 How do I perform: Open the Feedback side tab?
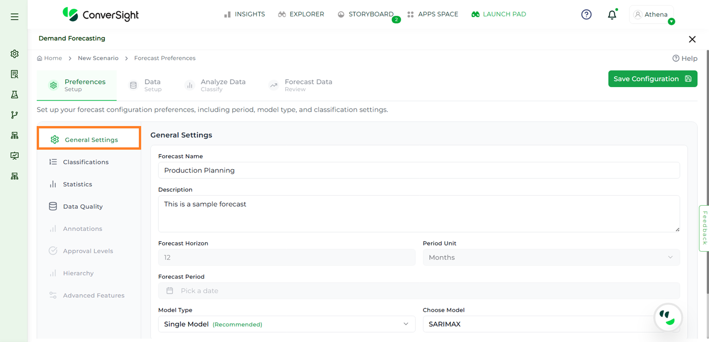tap(704, 228)
